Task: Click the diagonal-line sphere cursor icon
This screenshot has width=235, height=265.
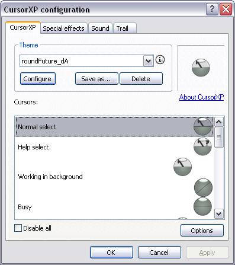Action: [x=203, y=187]
